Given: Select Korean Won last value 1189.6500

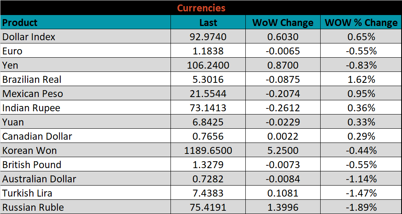Looking at the screenshot, I should (208, 151).
